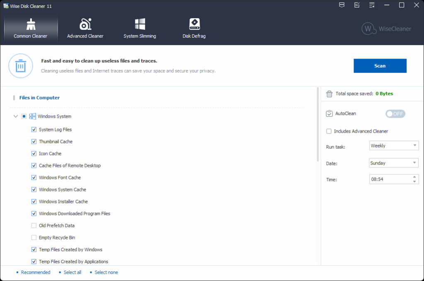424x281 pixels.
Task: Uncheck Temp Files Created by Applications
Action: [x=34, y=262]
